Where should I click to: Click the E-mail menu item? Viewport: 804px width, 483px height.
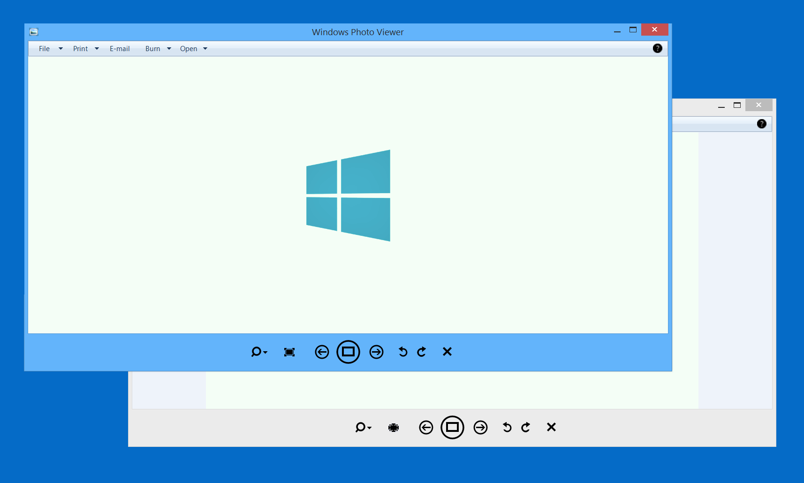tap(120, 49)
